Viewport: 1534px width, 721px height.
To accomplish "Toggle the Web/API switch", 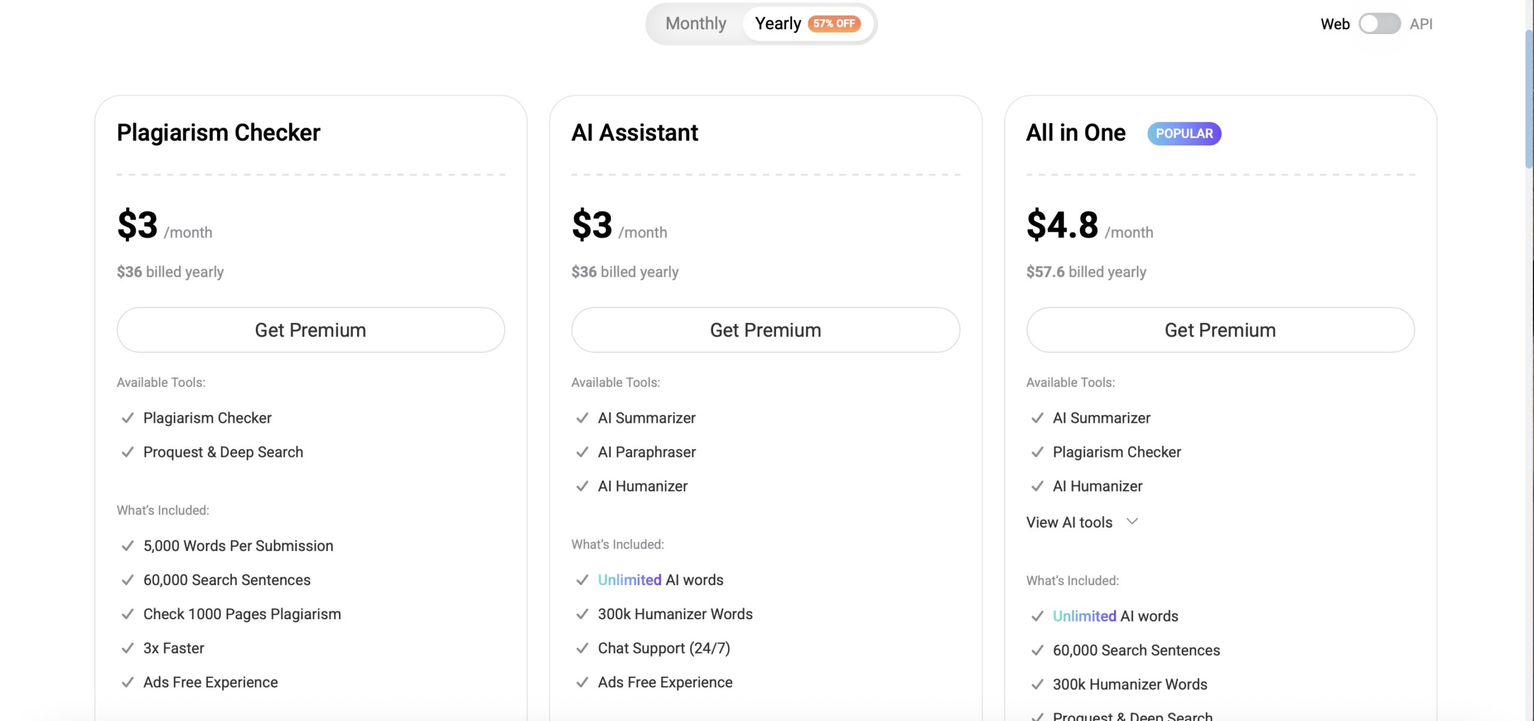I will (x=1379, y=24).
